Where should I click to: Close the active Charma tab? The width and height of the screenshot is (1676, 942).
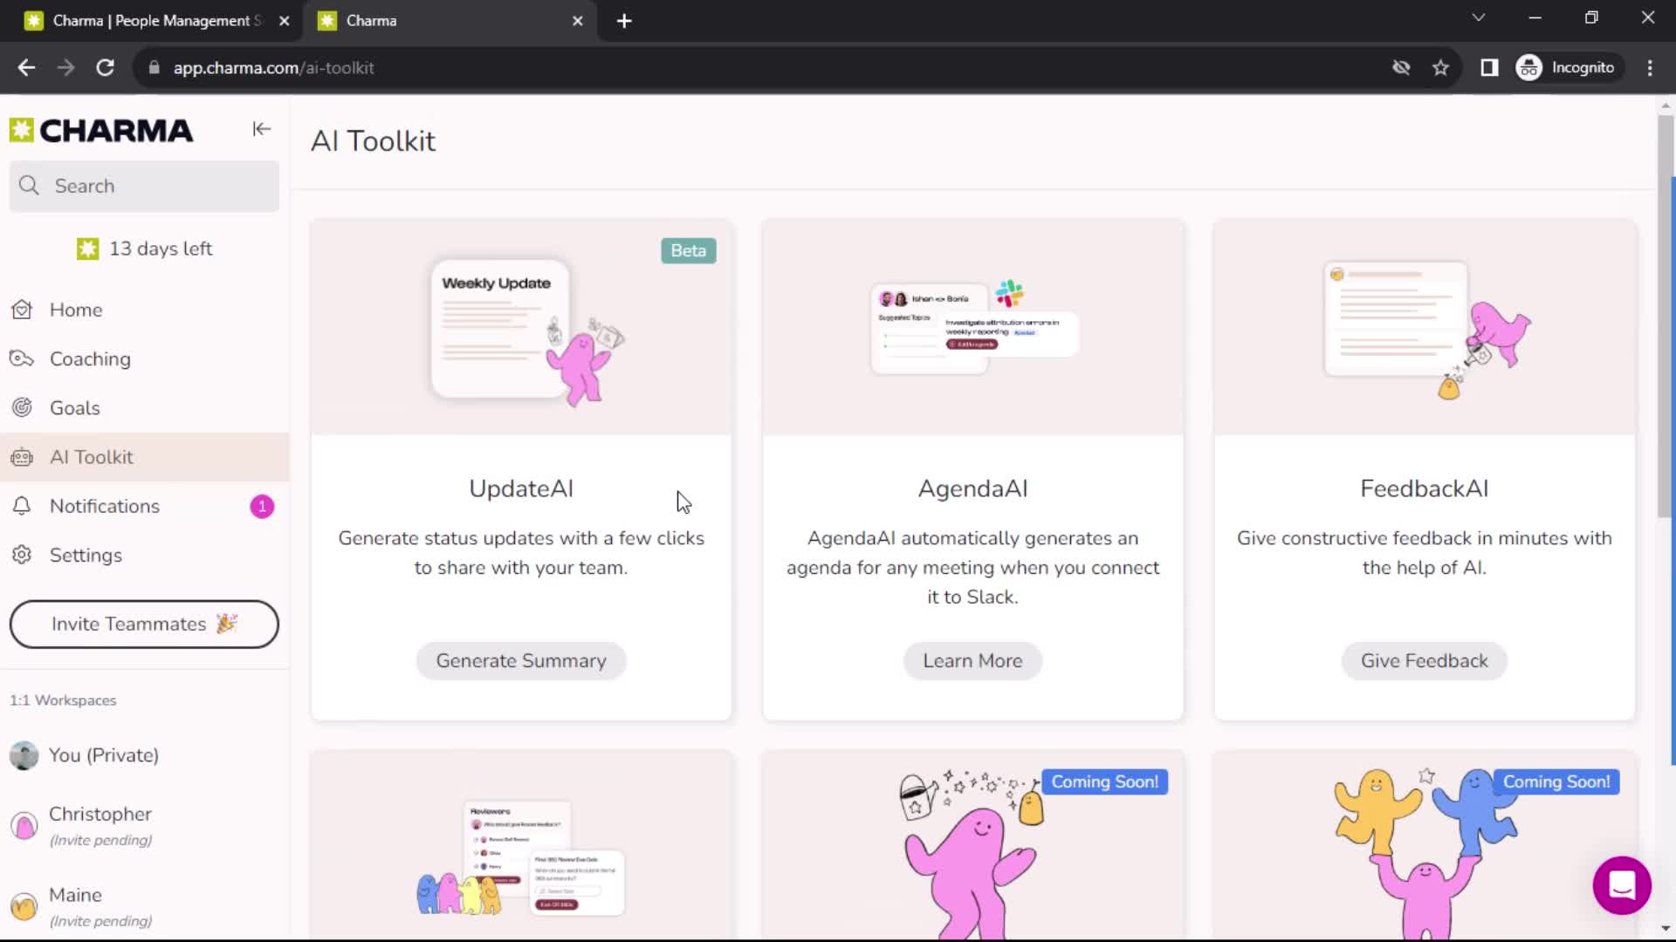click(577, 21)
